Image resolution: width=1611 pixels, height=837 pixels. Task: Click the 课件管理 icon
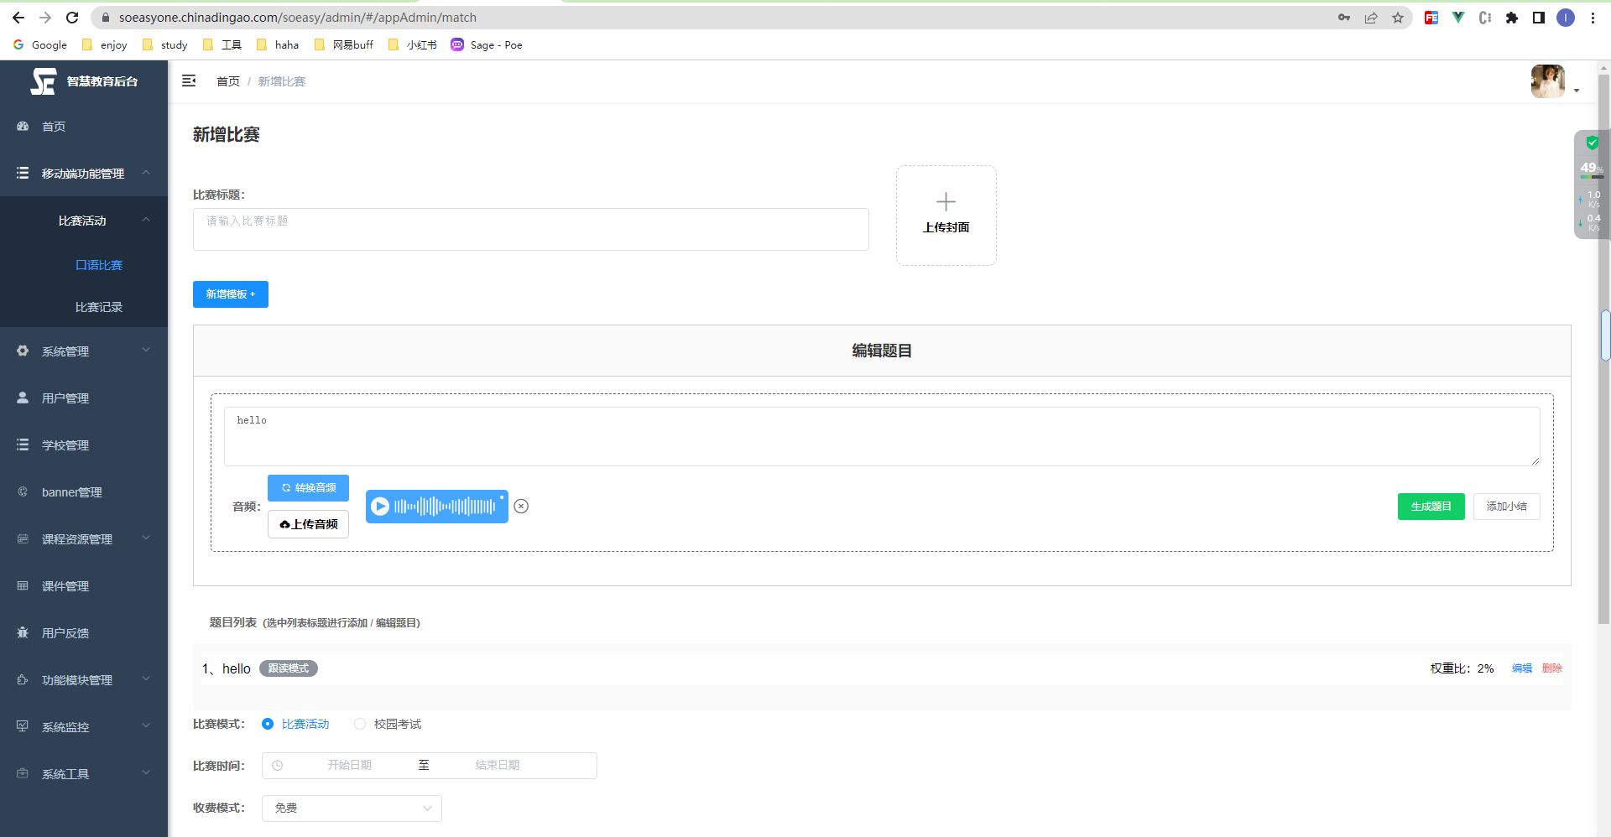(x=23, y=585)
